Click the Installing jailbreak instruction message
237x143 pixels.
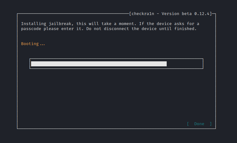point(110,26)
